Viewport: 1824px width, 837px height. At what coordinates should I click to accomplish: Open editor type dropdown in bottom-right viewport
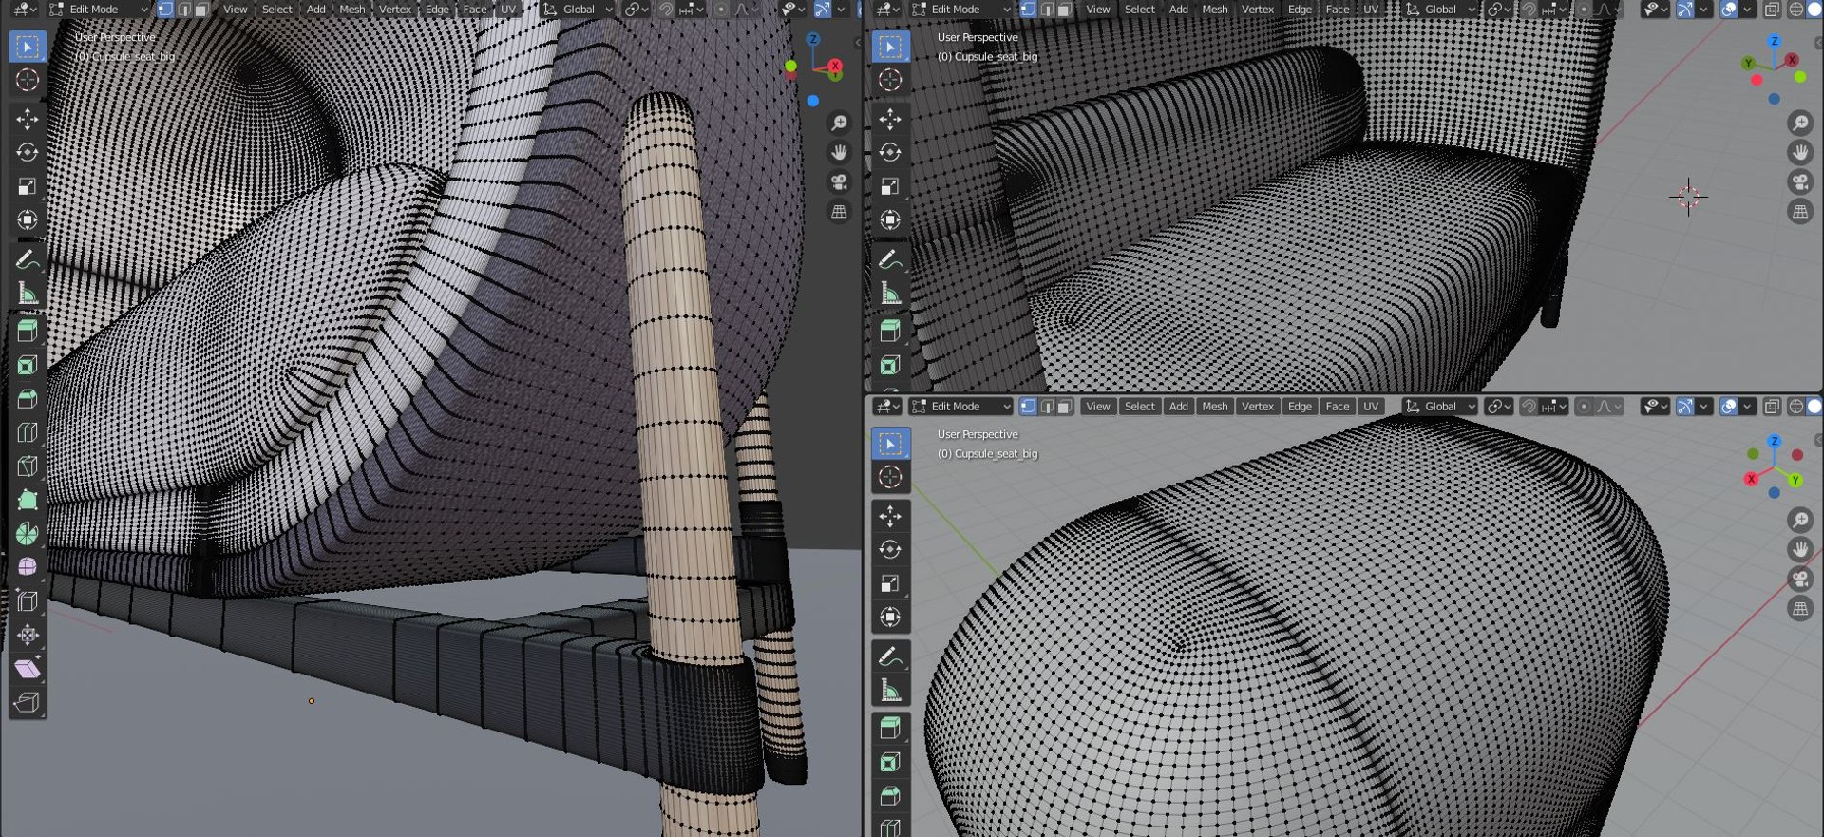point(889,407)
